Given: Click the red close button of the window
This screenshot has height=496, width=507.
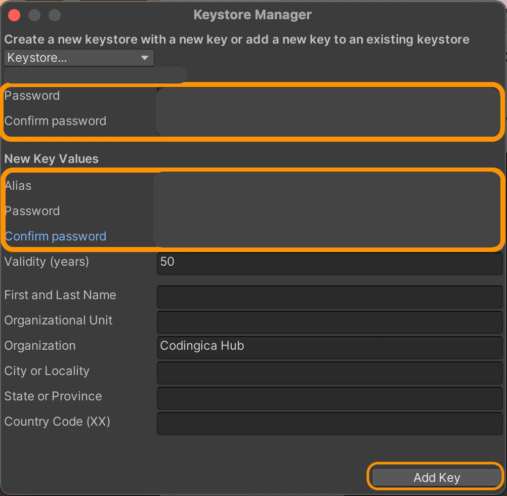Looking at the screenshot, I should pos(14,15).
